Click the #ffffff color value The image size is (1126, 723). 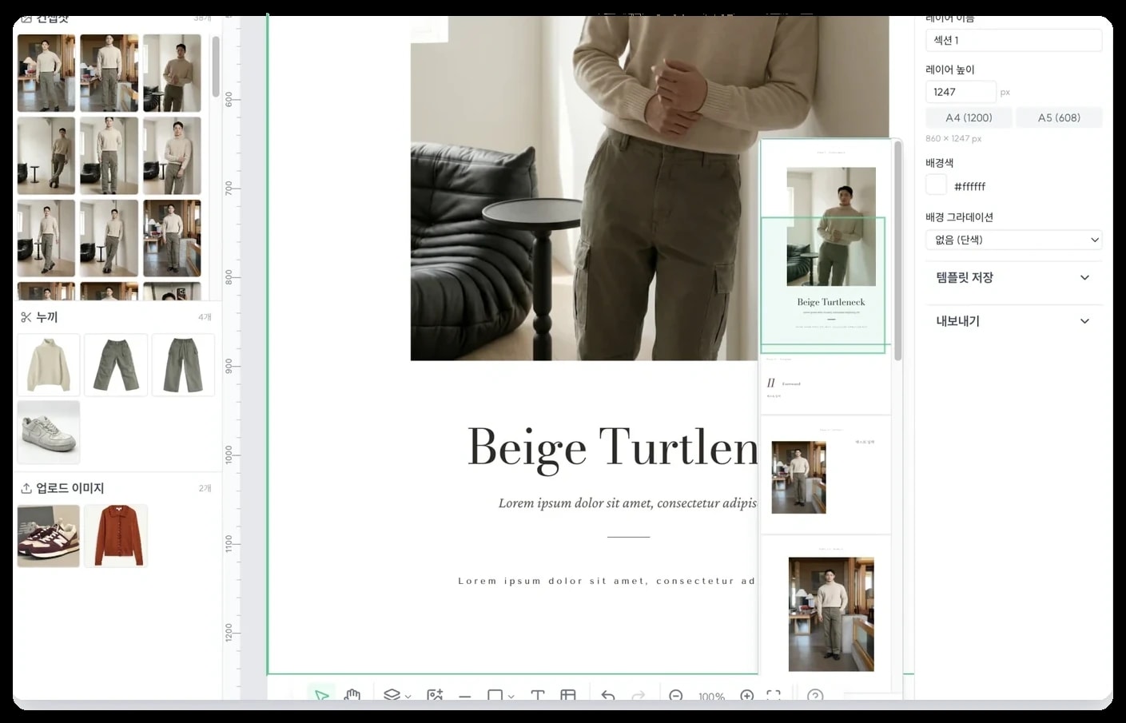pyautogui.click(x=969, y=186)
